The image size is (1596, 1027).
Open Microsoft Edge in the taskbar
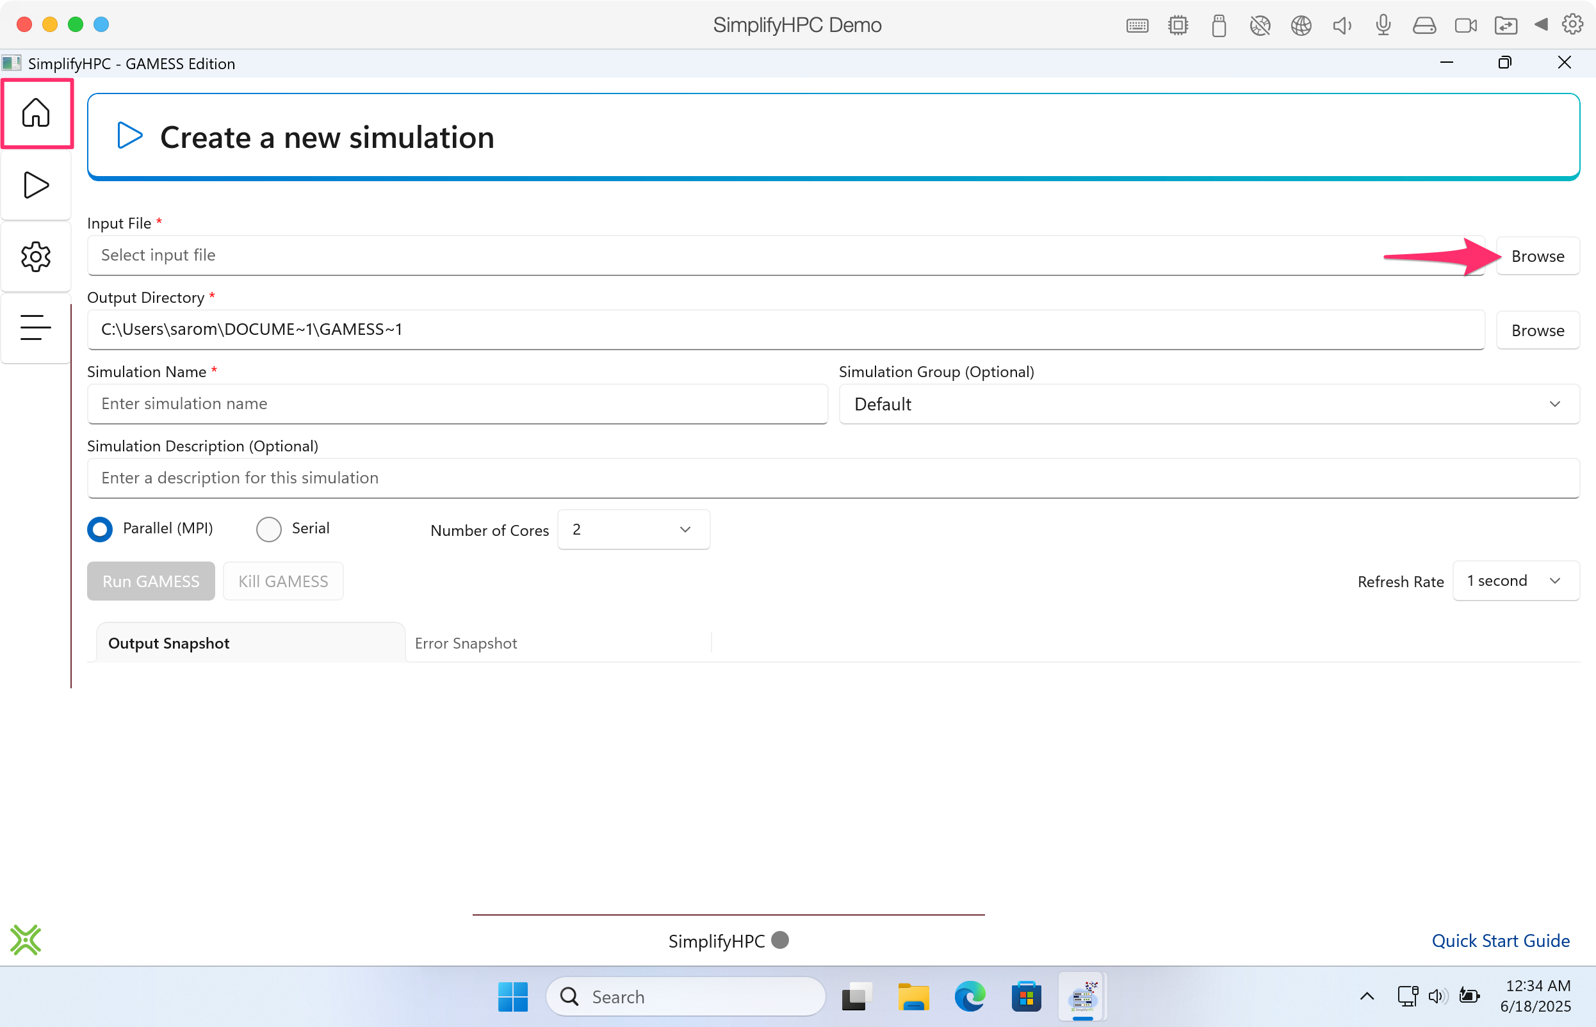pos(969,997)
